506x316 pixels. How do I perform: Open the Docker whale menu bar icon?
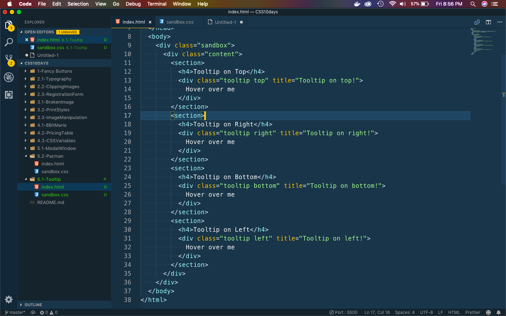[x=357, y=4]
